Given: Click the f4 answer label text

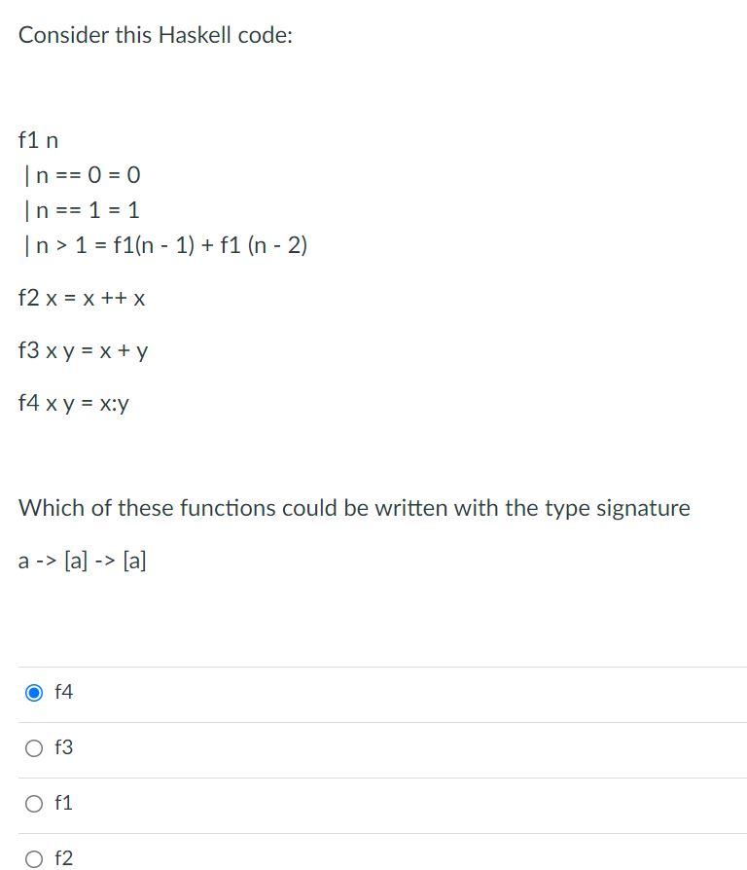Looking at the screenshot, I should tap(64, 692).
